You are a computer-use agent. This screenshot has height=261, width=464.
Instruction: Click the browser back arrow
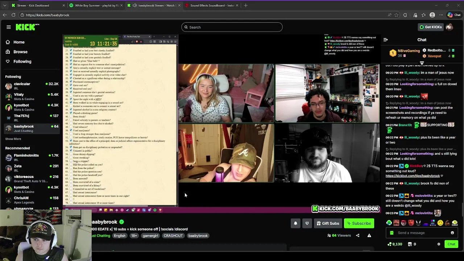(5, 15)
